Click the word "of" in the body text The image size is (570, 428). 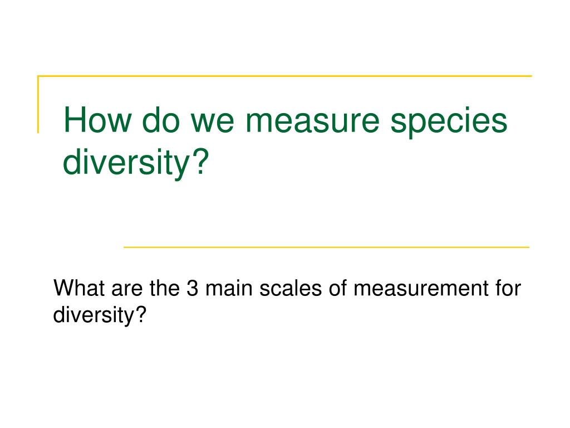tap(337, 288)
